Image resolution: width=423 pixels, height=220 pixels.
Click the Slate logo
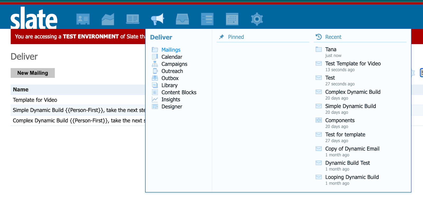click(34, 18)
